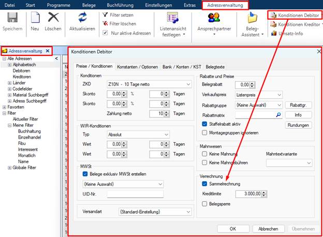This screenshot has width=323, height=237.
Task: Click Info button next to Rabattmatrix
Action: (x=298, y=115)
